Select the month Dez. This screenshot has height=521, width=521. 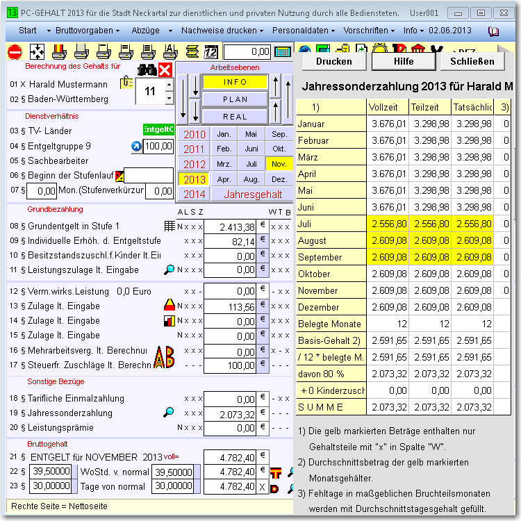[279, 179]
